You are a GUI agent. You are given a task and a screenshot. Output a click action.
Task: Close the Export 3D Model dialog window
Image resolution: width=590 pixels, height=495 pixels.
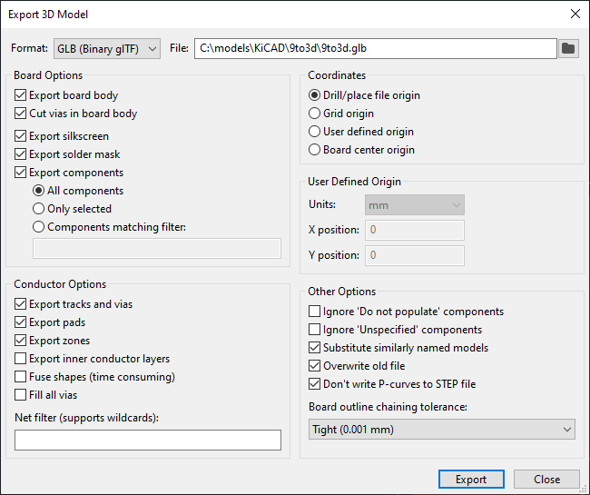pyautogui.click(x=574, y=15)
